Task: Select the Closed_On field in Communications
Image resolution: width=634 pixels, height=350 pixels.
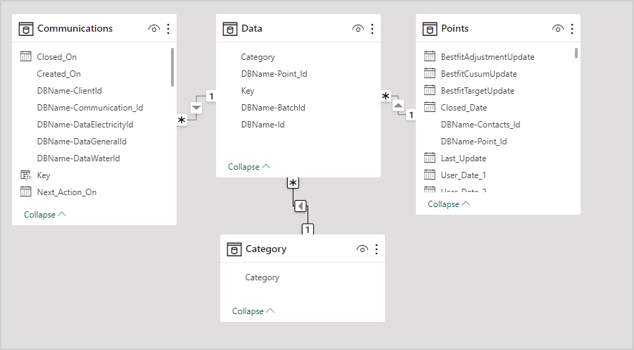Action: (x=57, y=57)
